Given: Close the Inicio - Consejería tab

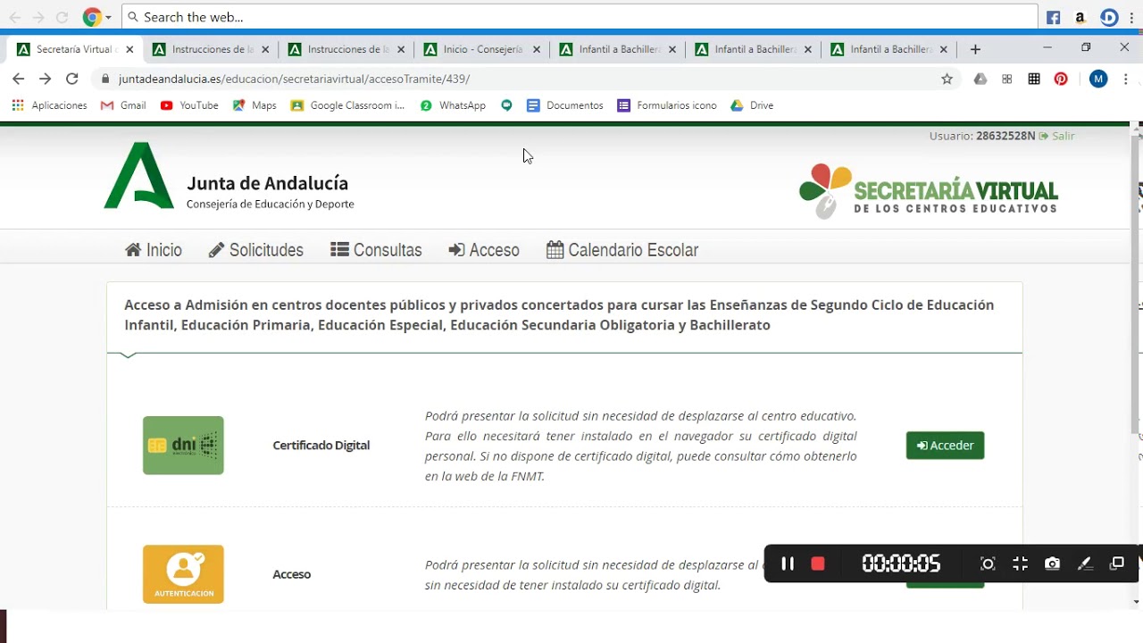Looking at the screenshot, I should [x=537, y=49].
